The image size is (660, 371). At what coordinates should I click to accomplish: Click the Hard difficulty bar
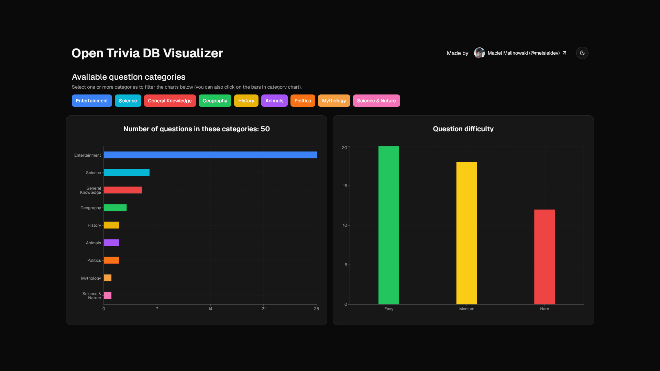coord(544,257)
